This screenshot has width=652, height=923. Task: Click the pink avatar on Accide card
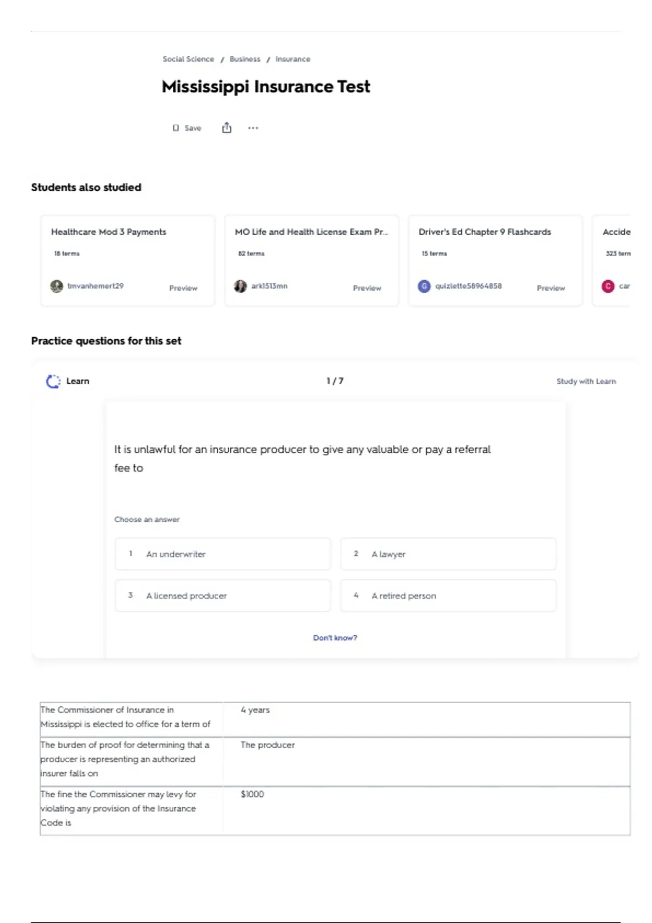607,286
